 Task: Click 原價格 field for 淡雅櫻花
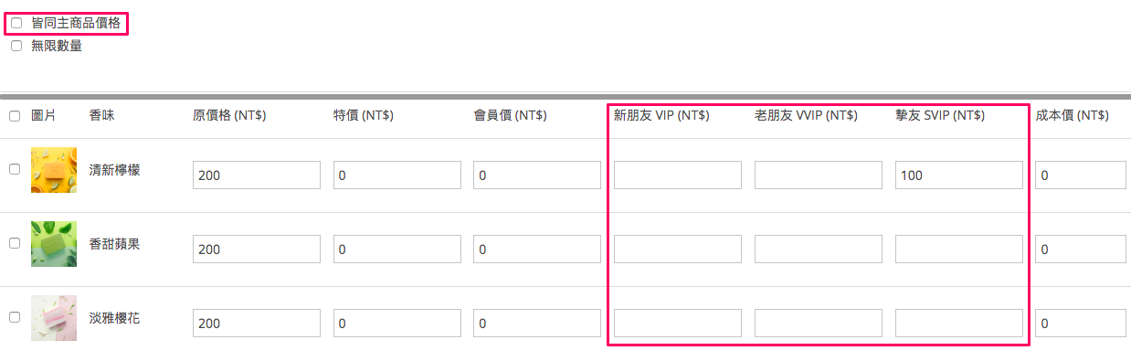tap(257, 323)
